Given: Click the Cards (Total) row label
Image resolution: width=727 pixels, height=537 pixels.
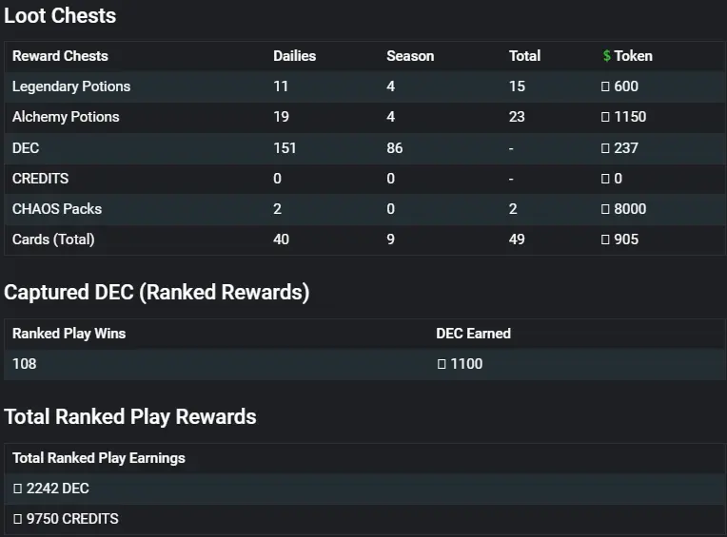Looking at the screenshot, I should click(x=53, y=240).
